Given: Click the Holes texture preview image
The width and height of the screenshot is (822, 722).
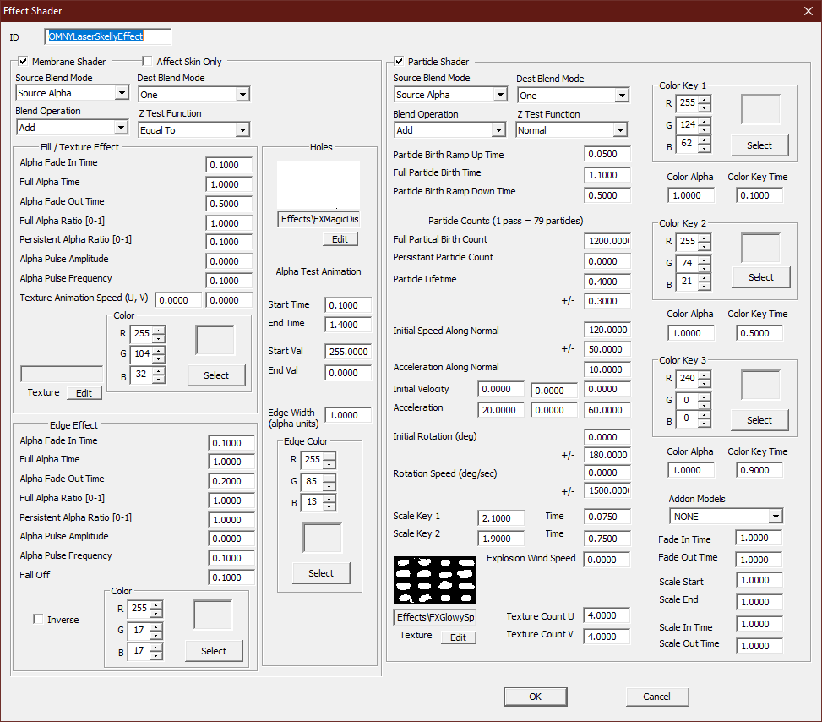Looking at the screenshot, I should pyautogui.click(x=318, y=184).
